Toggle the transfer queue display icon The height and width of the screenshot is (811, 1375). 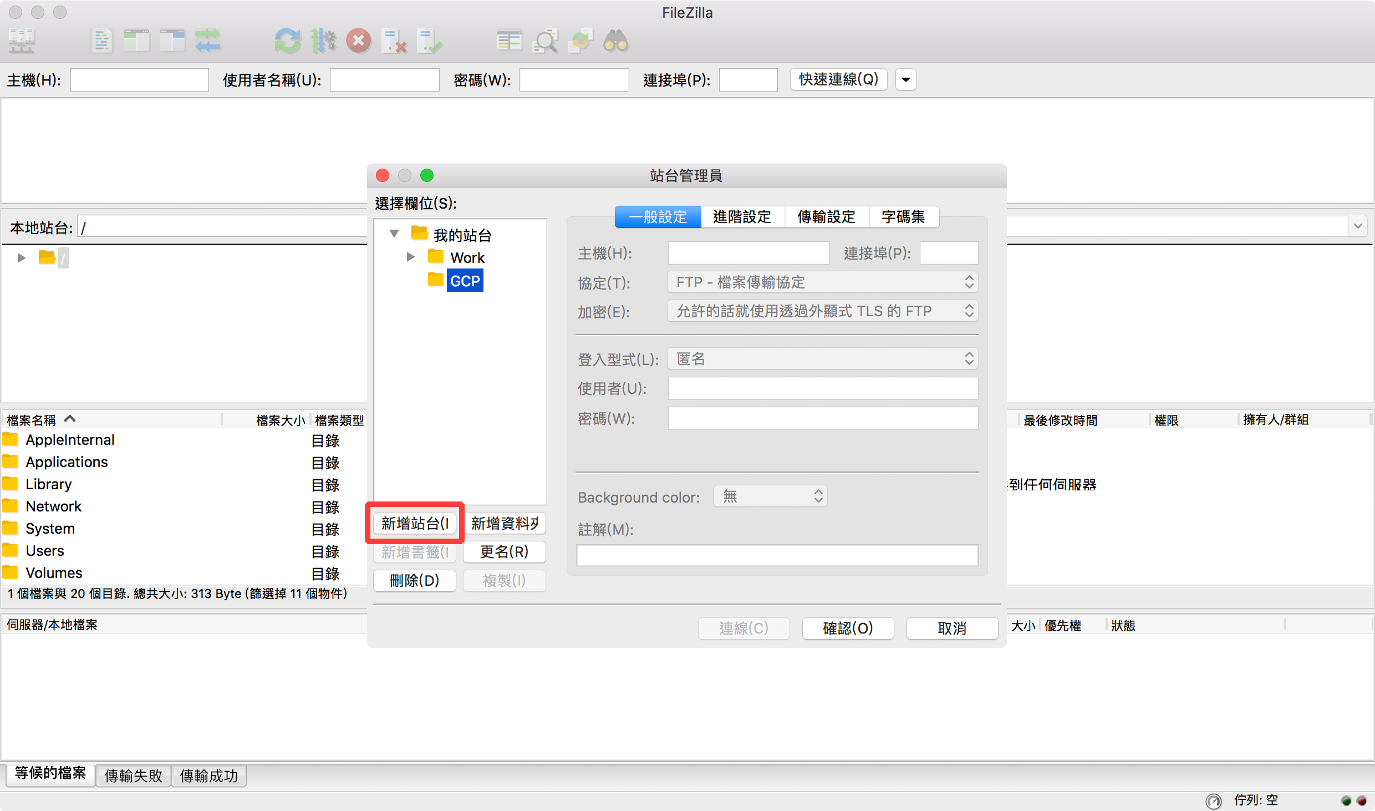208,41
